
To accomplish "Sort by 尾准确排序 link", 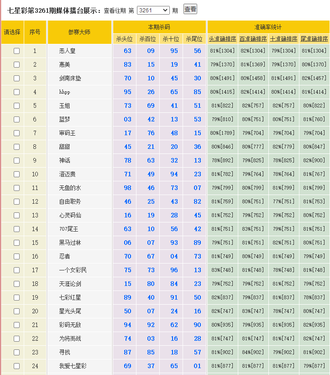I will (x=314, y=39).
